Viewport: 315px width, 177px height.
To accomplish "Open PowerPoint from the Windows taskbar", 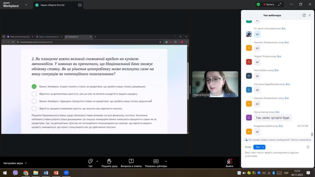I will pyautogui.click(x=56, y=173).
